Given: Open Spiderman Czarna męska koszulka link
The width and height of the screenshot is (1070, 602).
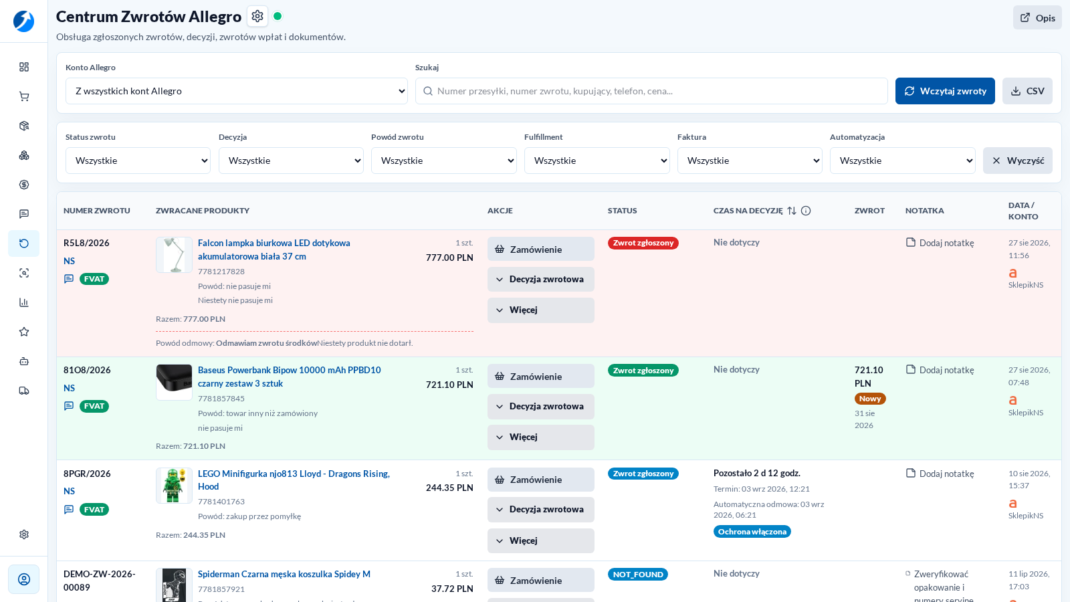Looking at the screenshot, I should coord(284,574).
